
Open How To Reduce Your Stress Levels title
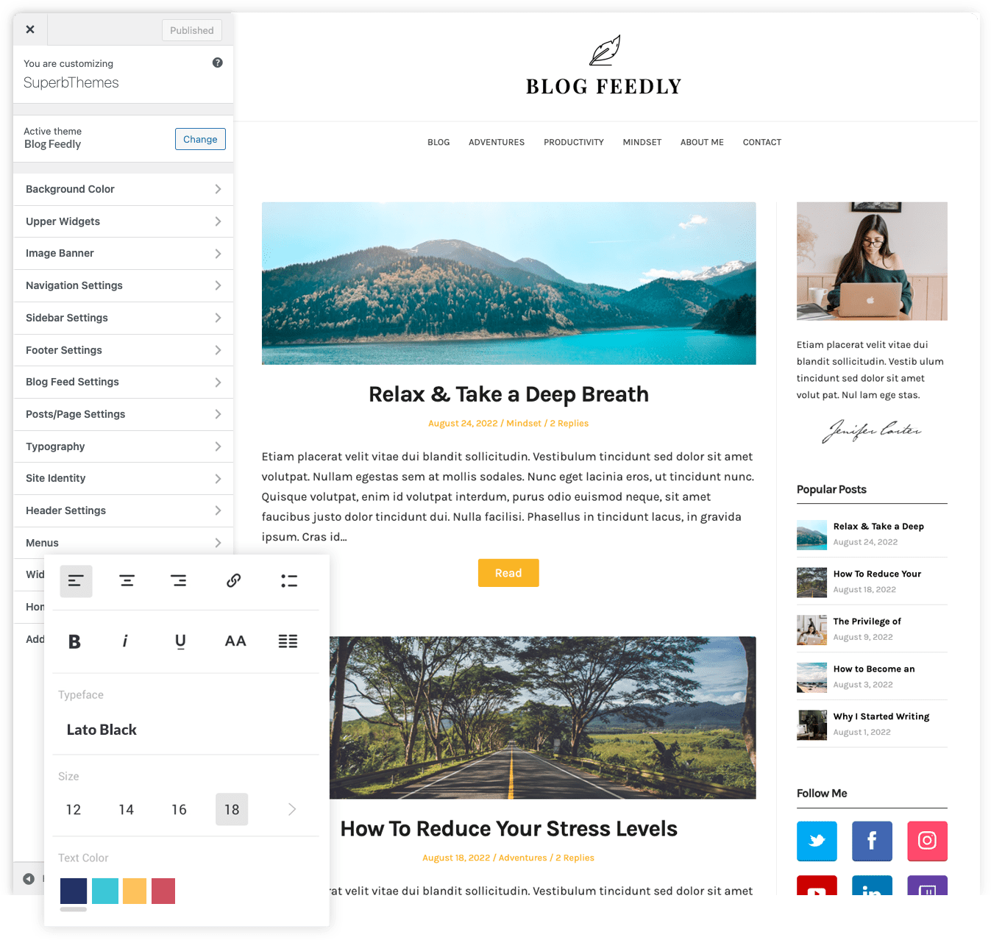click(508, 829)
